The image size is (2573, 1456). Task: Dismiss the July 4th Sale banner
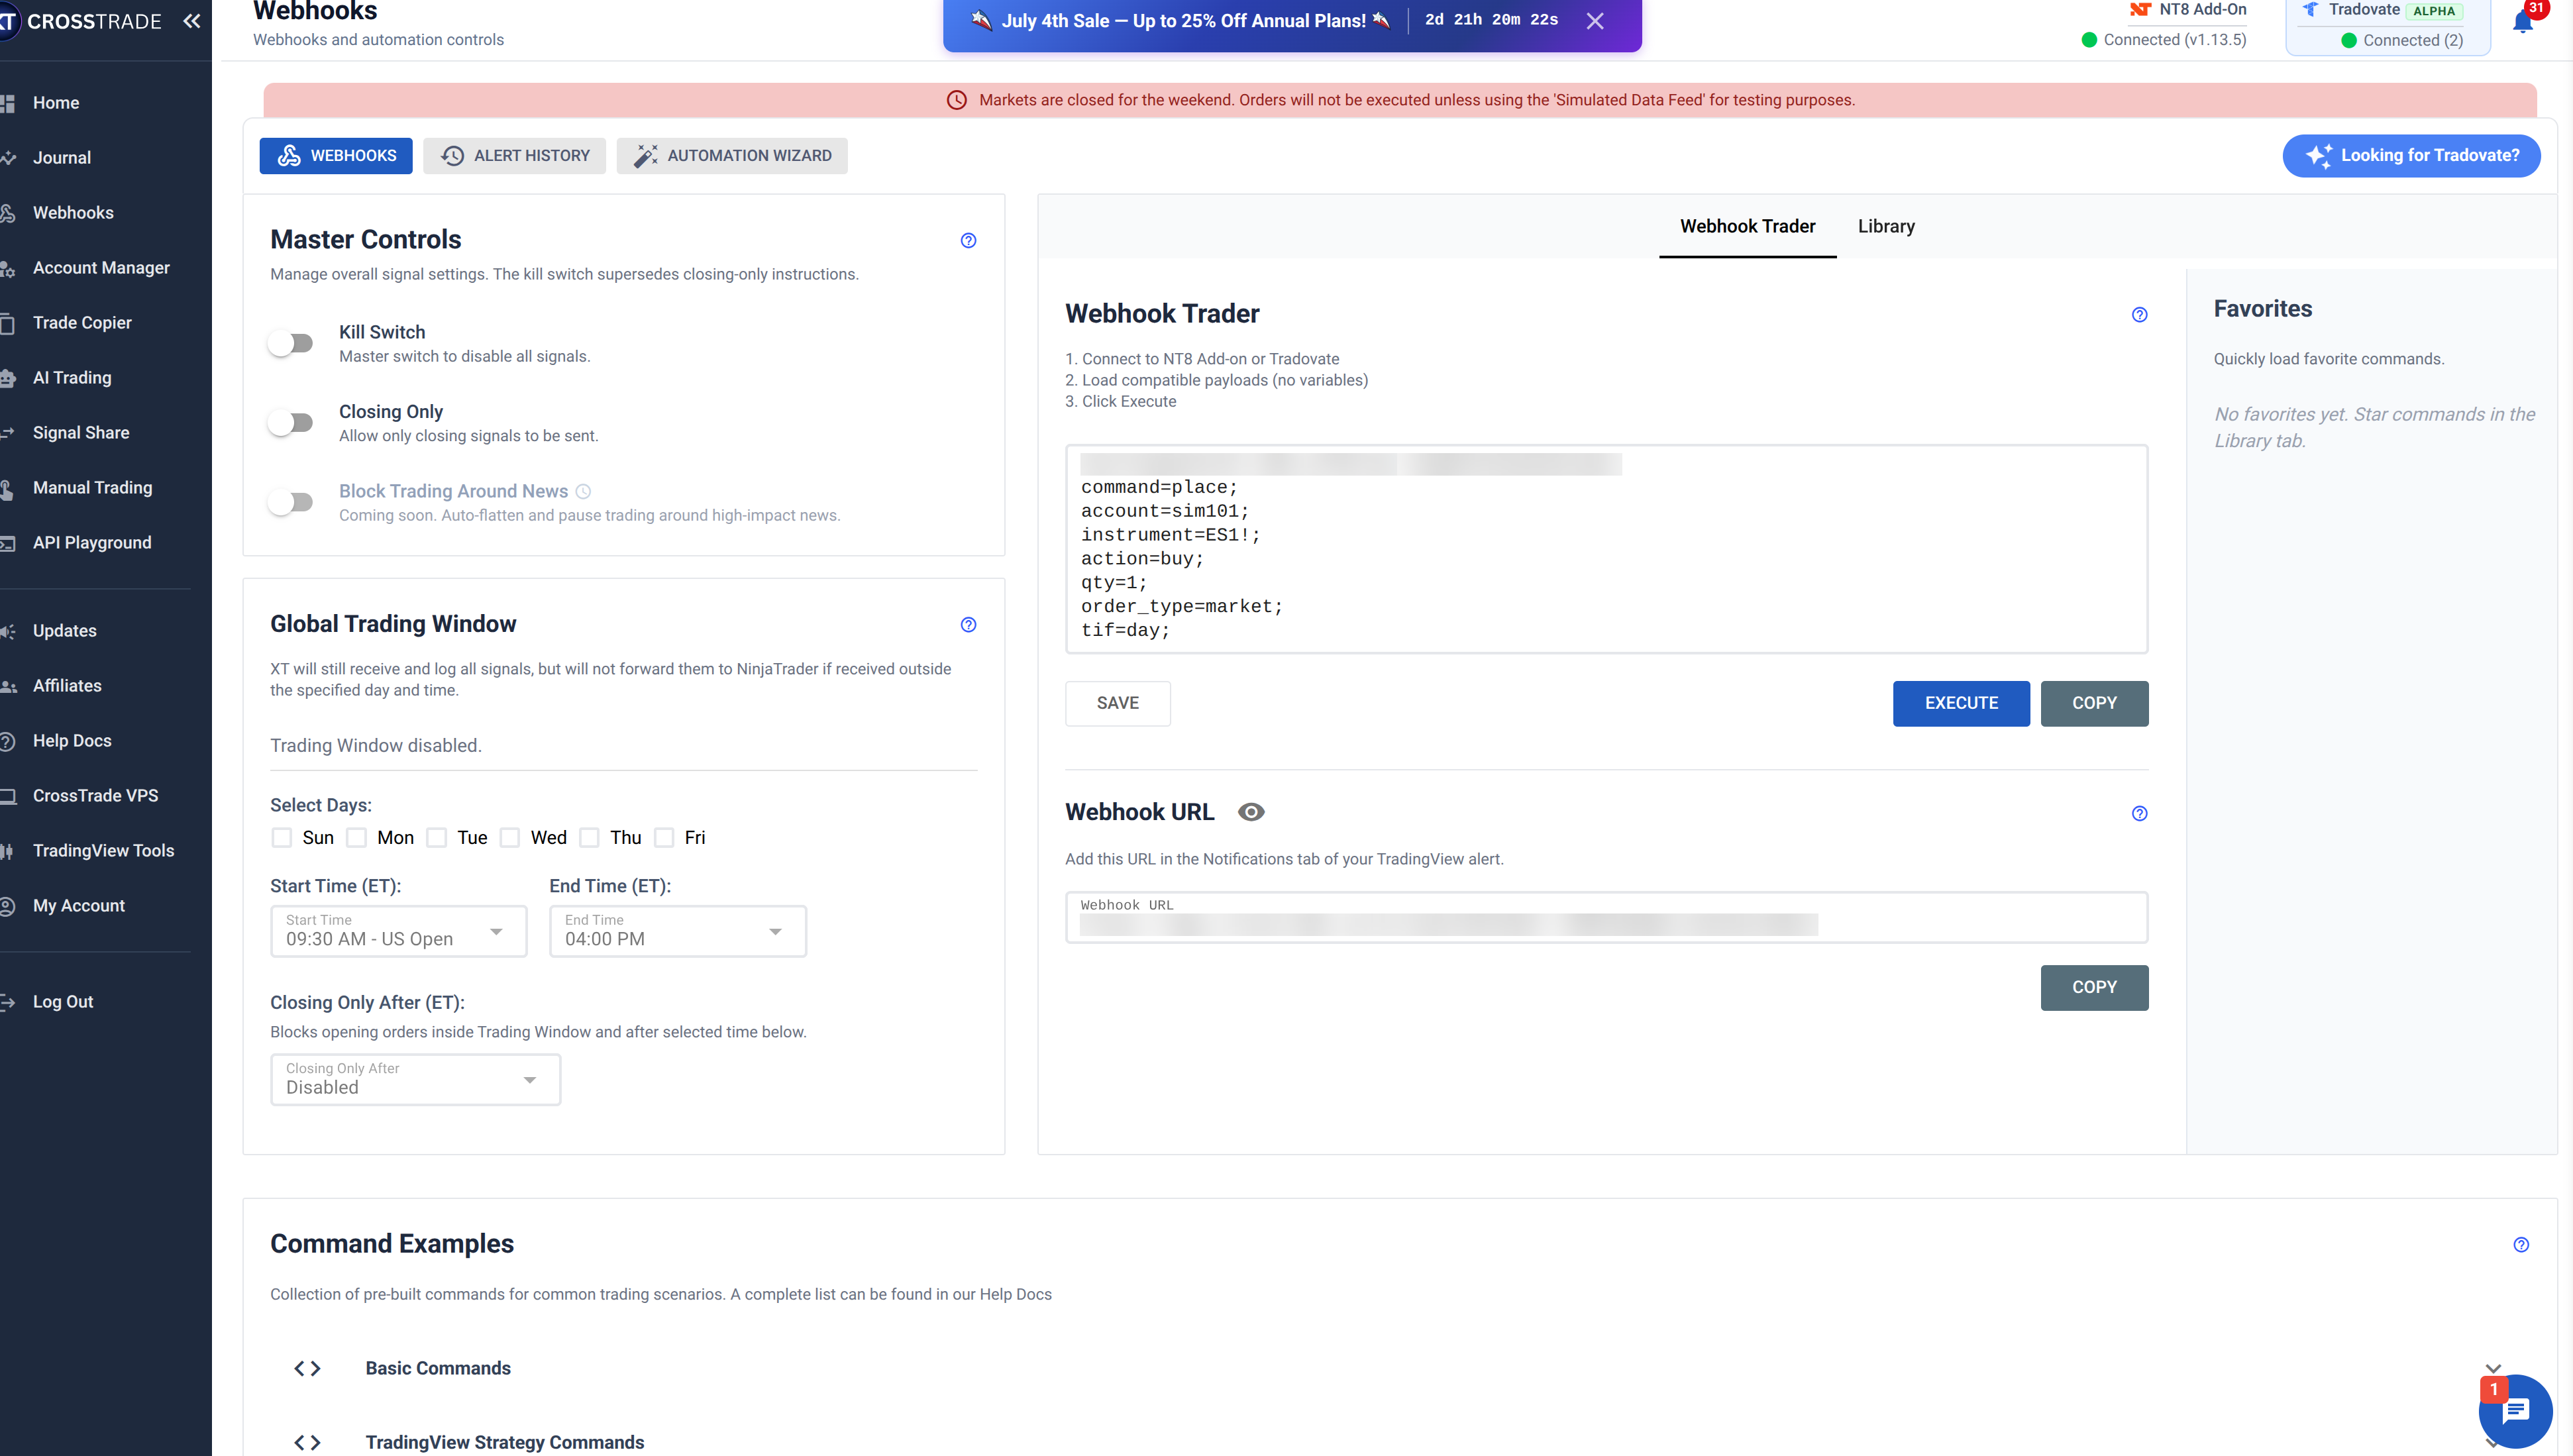pyautogui.click(x=1595, y=21)
